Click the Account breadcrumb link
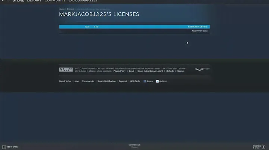The height and width of the screenshot is (150, 269). (70, 9)
